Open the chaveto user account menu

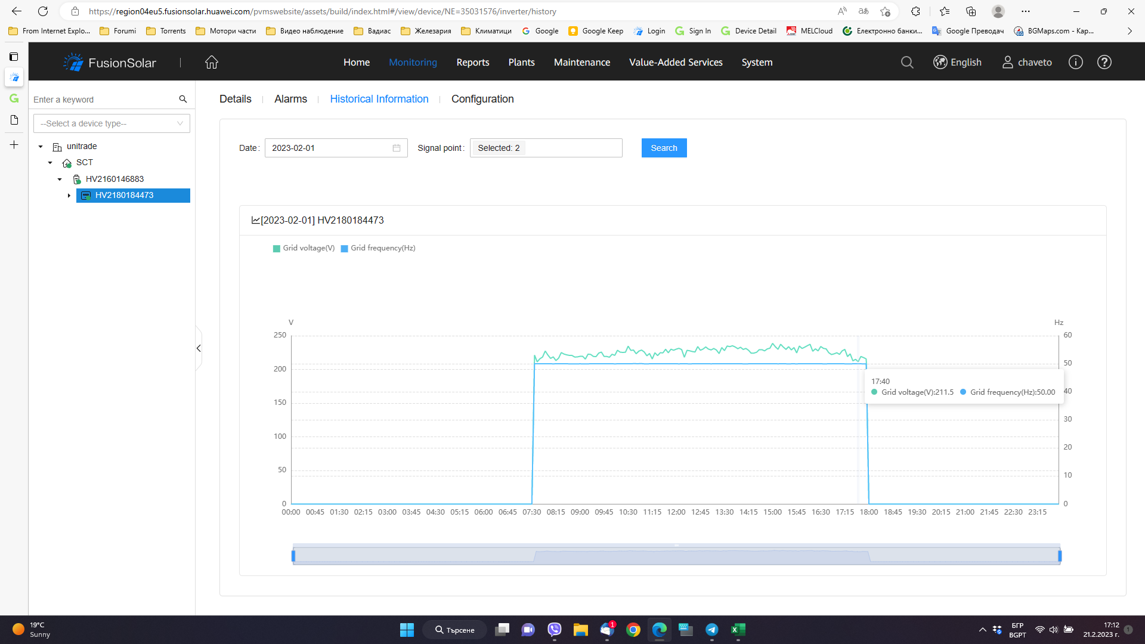click(1027, 63)
